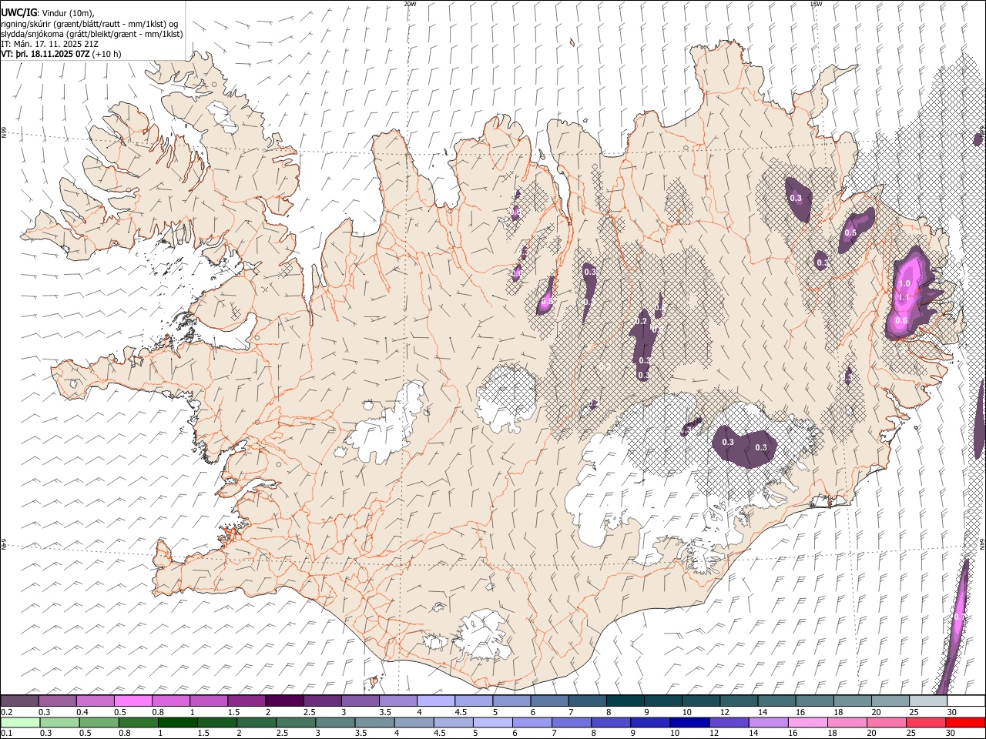The height and width of the screenshot is (739, 986).
Task: Select the medium green rain swatch at 0.5
Action: tap(99, 723)
